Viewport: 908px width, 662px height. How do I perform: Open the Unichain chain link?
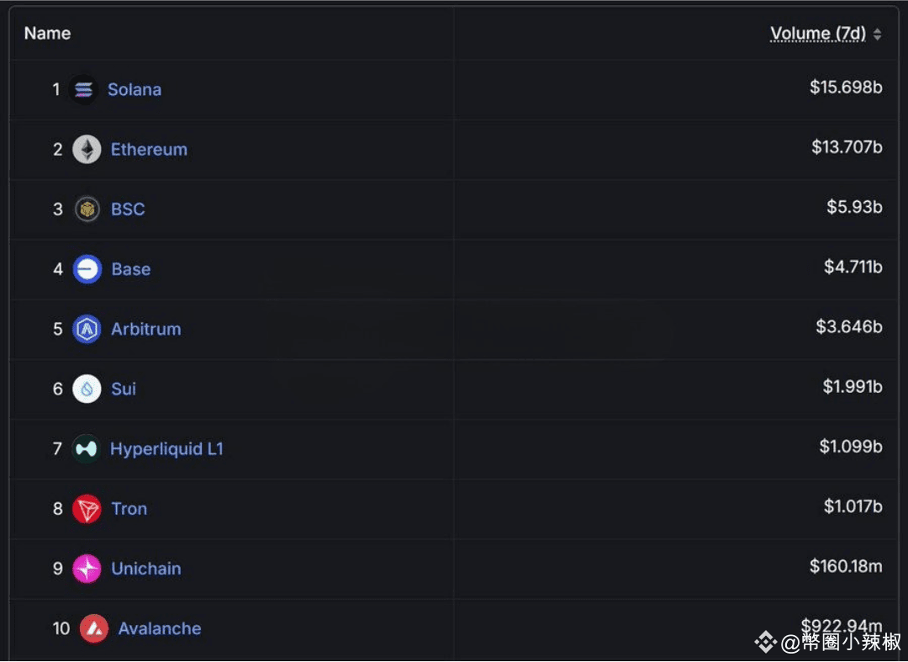tap(146, 569)
